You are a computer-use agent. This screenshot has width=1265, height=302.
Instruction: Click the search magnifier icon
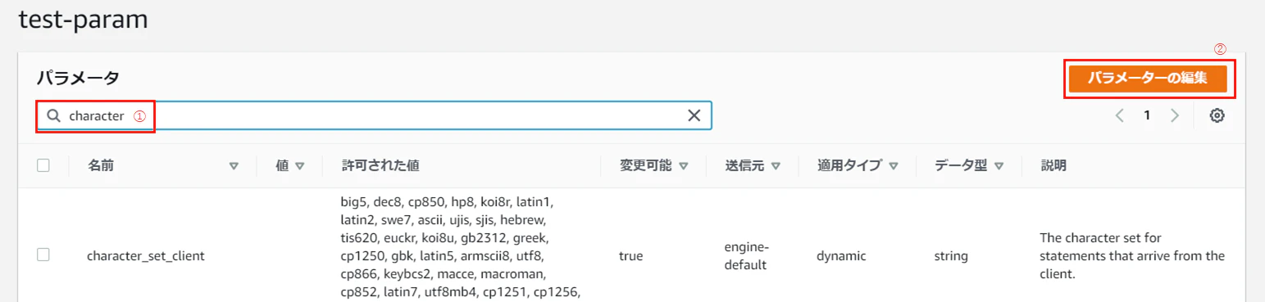click(x=53, y=116)
